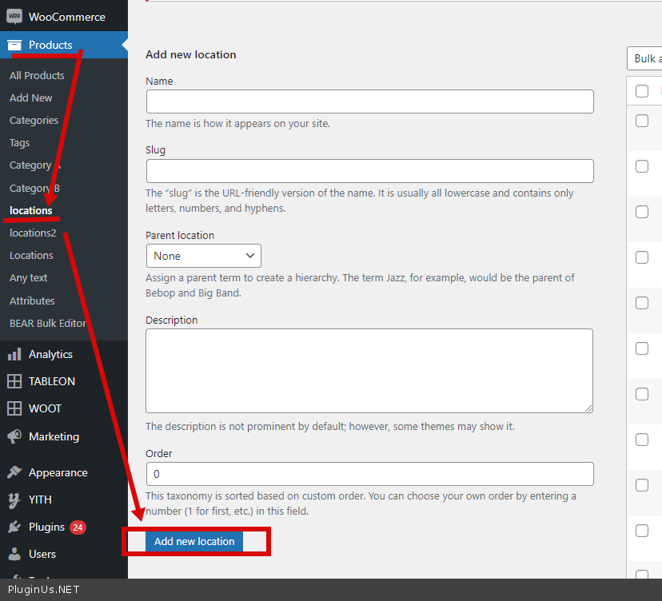Screen dimensions: 662x601
Task: Click the WooCommerce logo icon
Action: 14,17
